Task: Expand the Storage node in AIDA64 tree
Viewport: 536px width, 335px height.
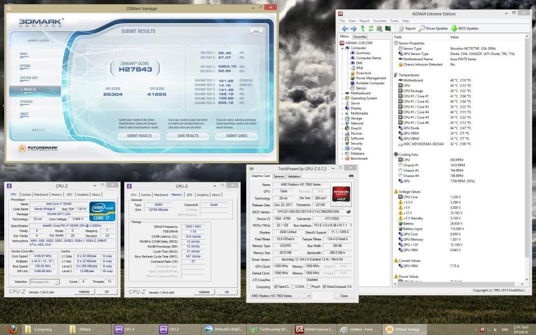Action: click(x=342, y=118)
